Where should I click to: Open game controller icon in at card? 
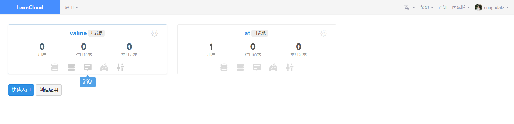coord(273,67)
